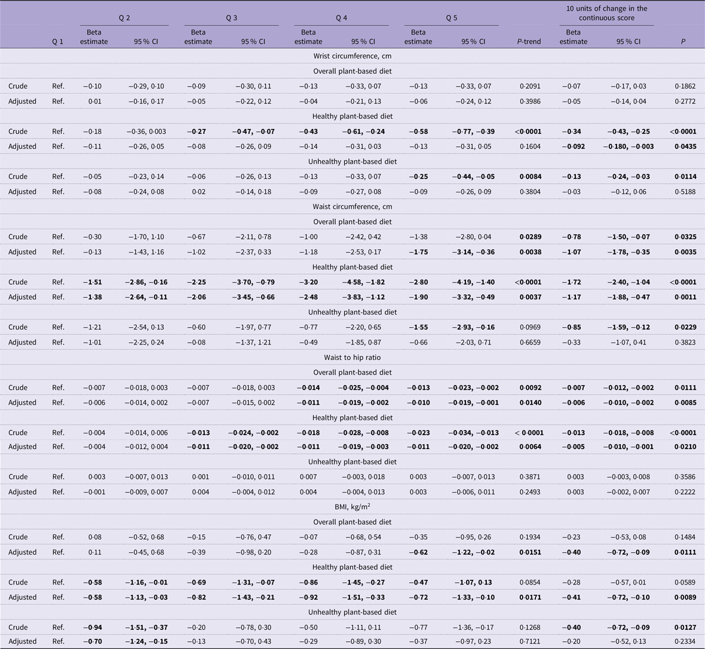
Task: Select the 0·2091 P-trend value in first Crude row
Action: pos(530,86)
